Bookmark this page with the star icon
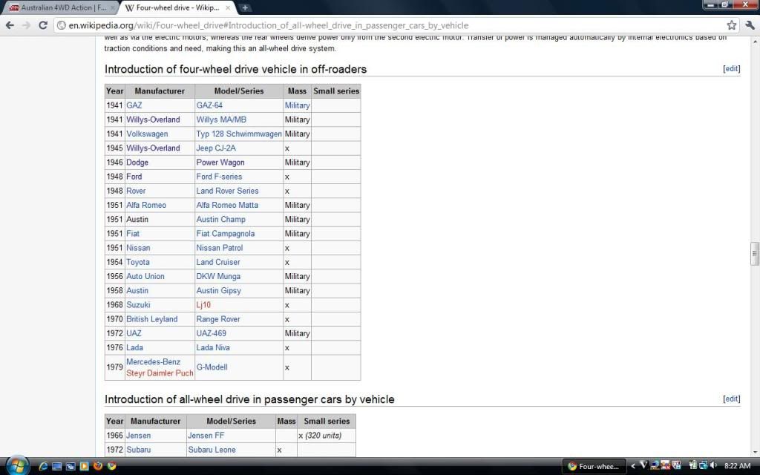The height and width of the screenshot is (475, 760). [731, 25]
